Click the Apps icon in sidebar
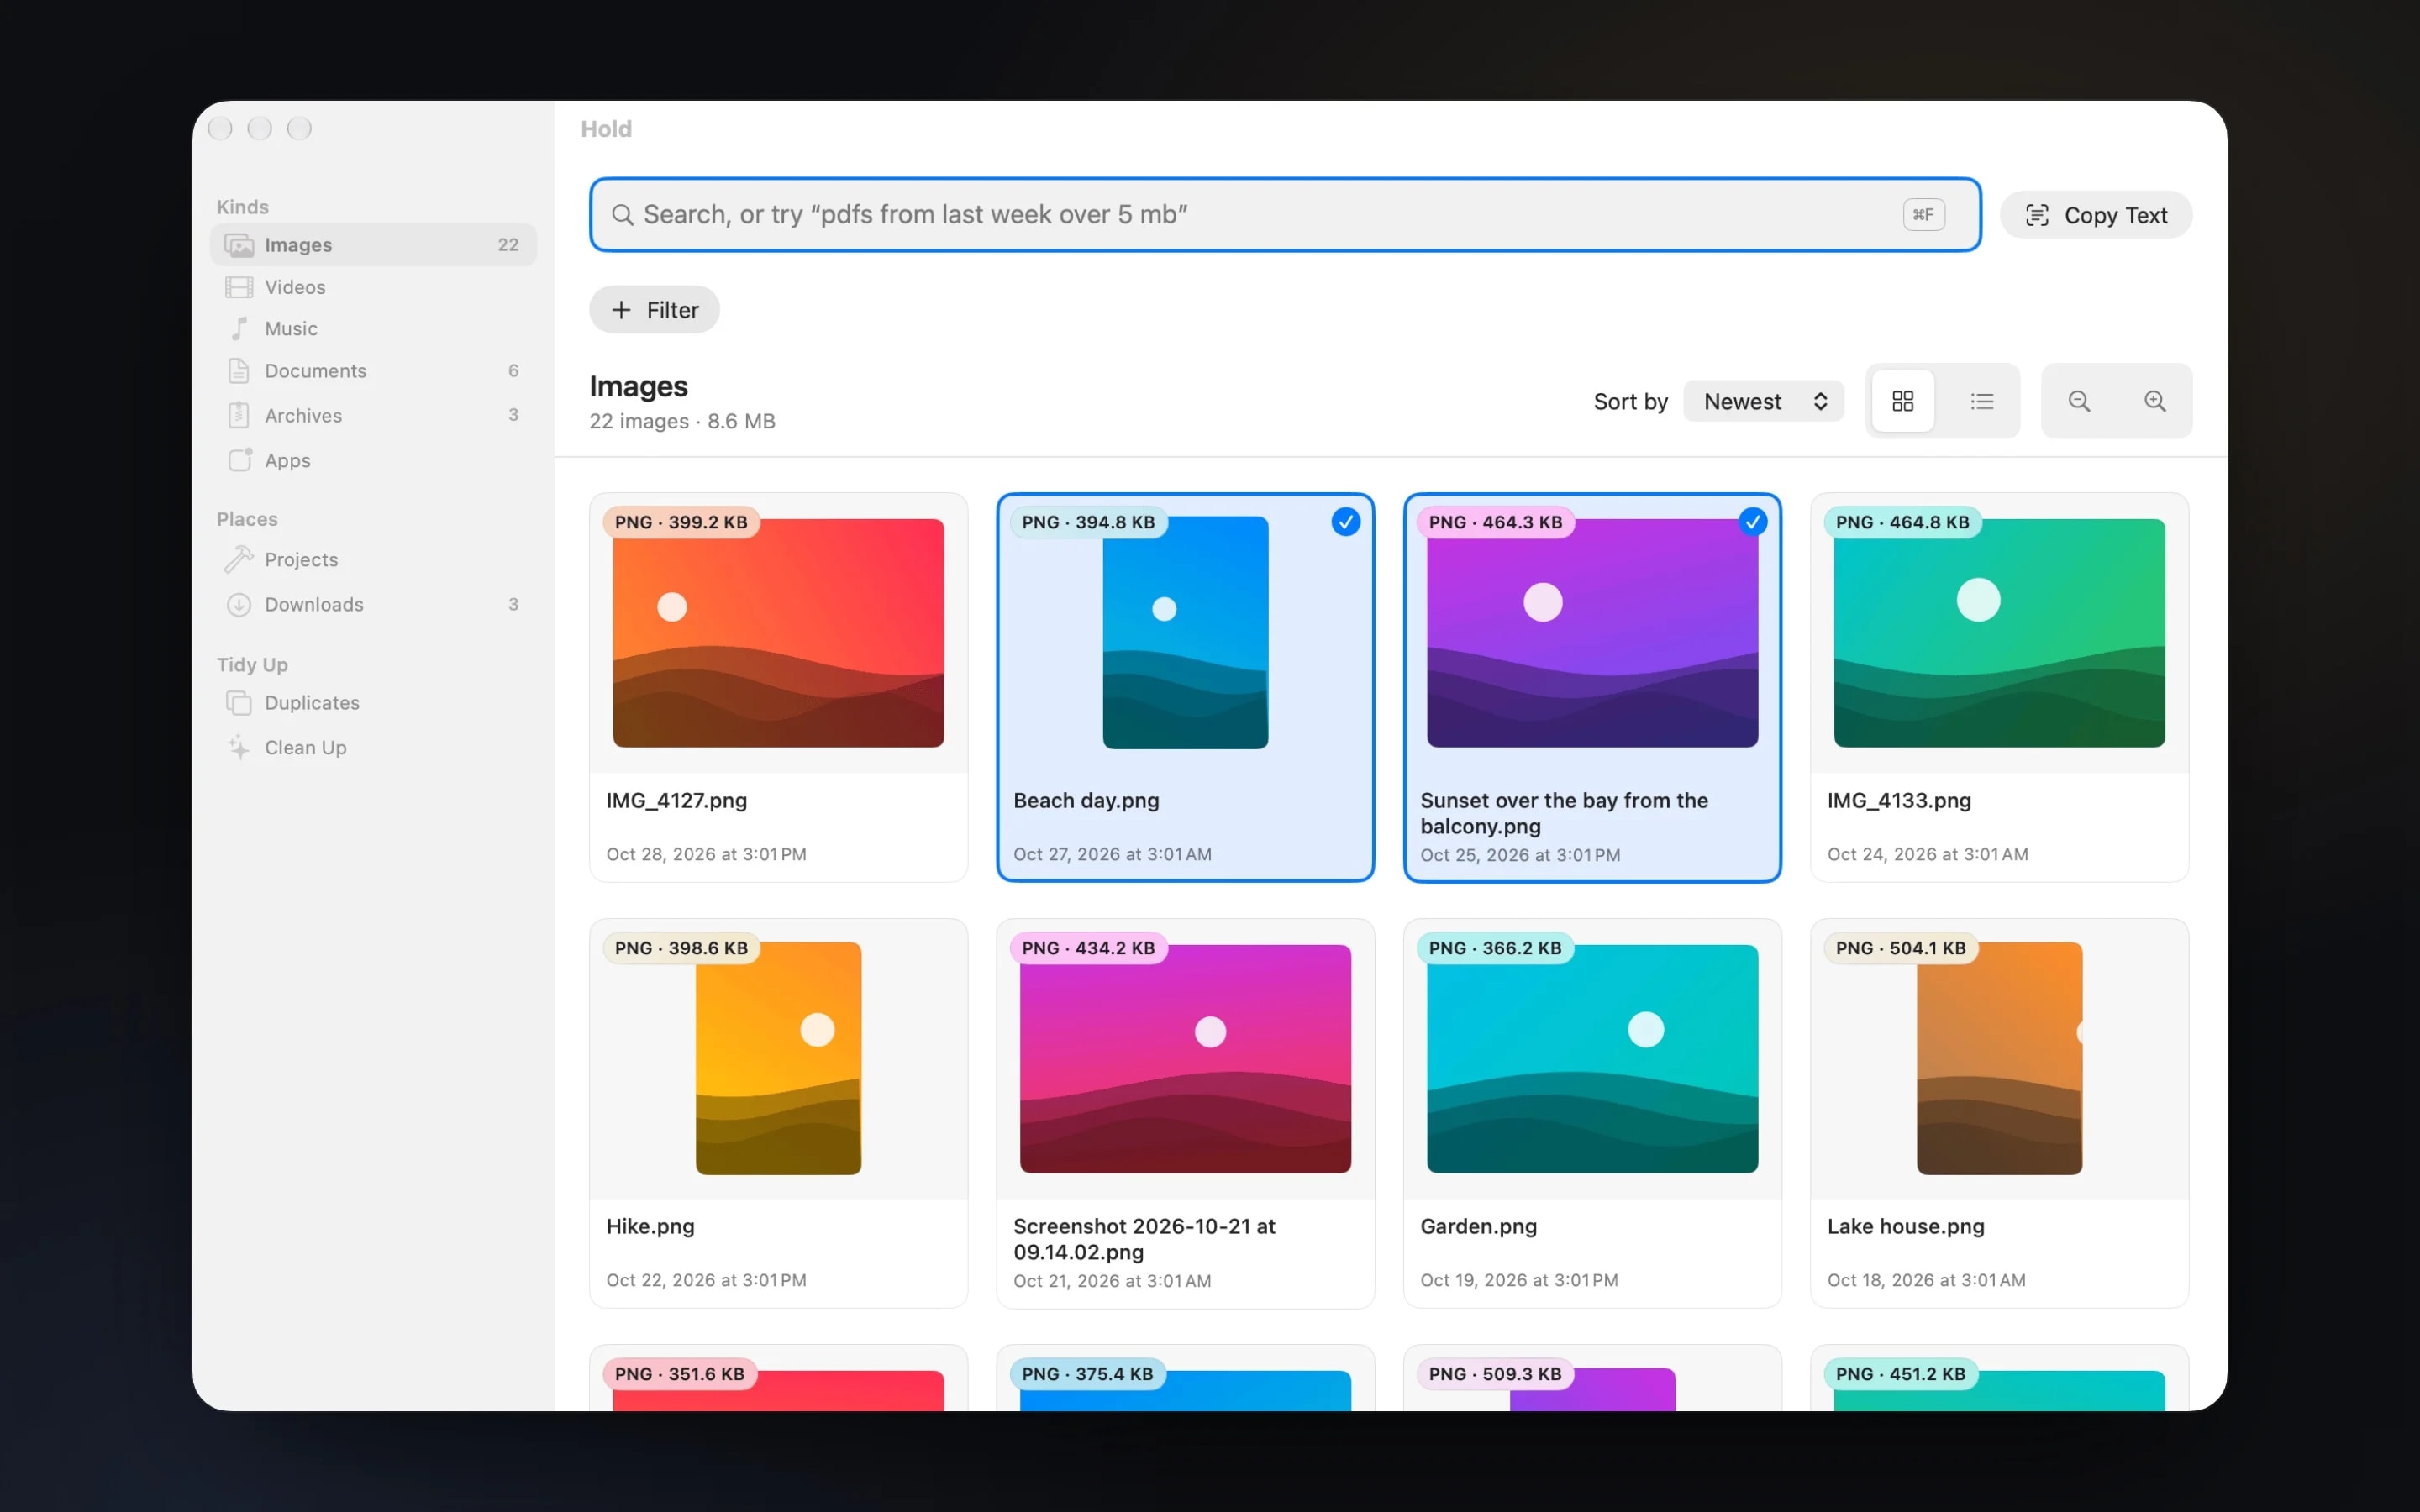Viewport: 2420px width, 1512px height. (239, 460)
